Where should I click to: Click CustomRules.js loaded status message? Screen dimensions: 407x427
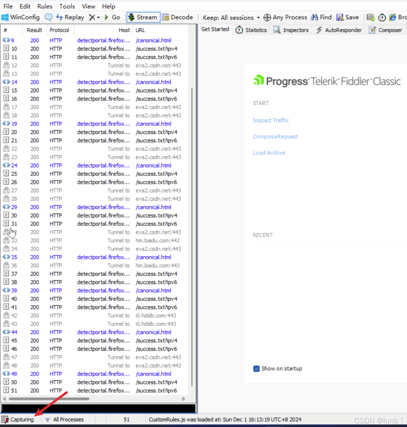point(225,419)
